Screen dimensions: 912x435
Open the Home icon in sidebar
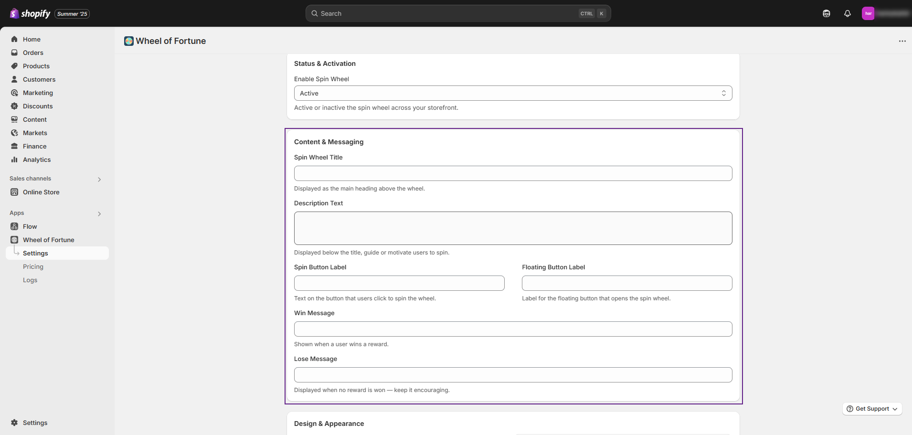[x=14, y=39]
